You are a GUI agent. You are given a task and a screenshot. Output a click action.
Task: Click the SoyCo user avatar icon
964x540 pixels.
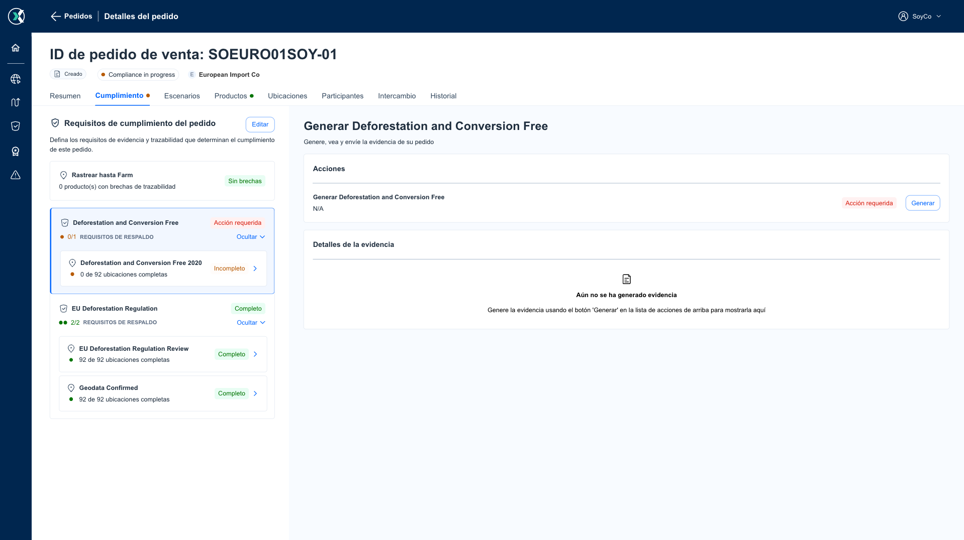[x=903, y=17]
